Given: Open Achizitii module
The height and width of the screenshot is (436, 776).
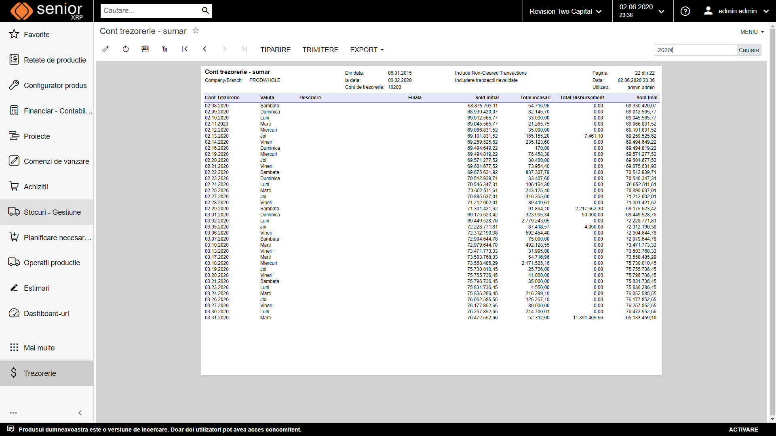Looking at the screenshot, I should (47, 187).
